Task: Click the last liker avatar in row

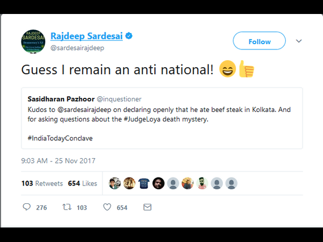Action: [231, 183]
